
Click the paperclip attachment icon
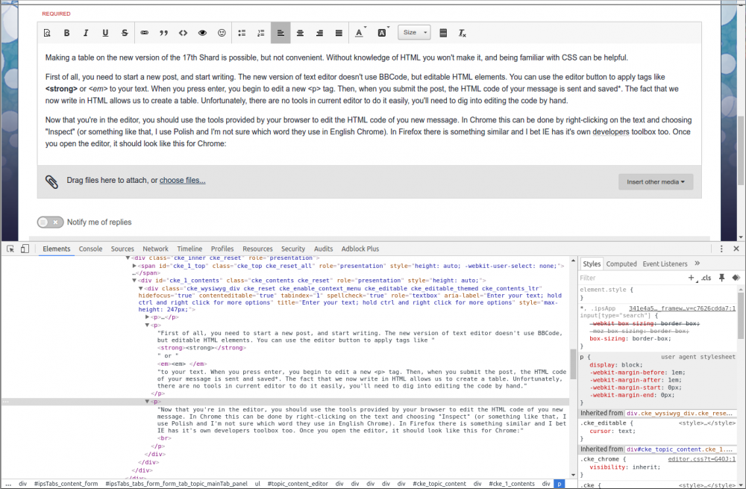[52, 181]
